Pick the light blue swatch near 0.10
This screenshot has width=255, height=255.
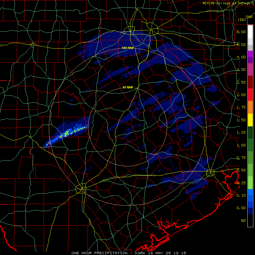(x=250, y=192)
